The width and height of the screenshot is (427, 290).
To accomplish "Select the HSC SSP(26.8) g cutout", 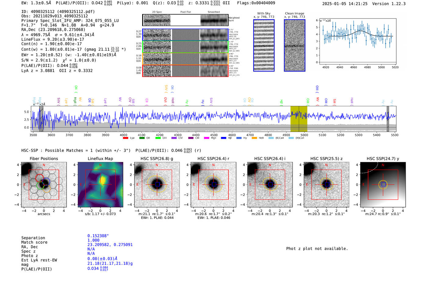I will coord(157,184).
